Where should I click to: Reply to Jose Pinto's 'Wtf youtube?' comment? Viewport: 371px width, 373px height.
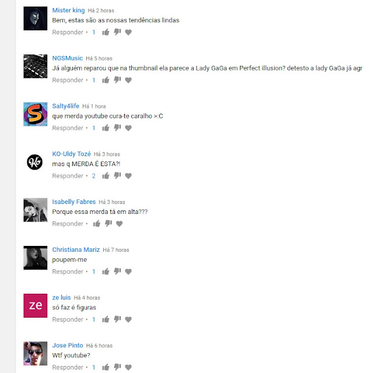point(68,368)
